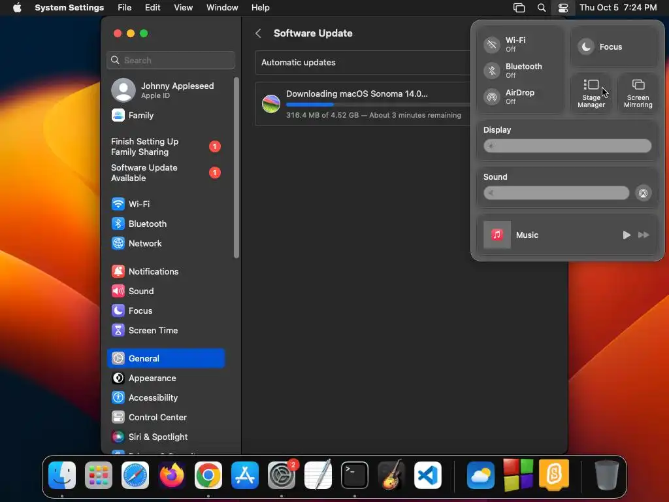Adjust the Display brightness slider

568,146
